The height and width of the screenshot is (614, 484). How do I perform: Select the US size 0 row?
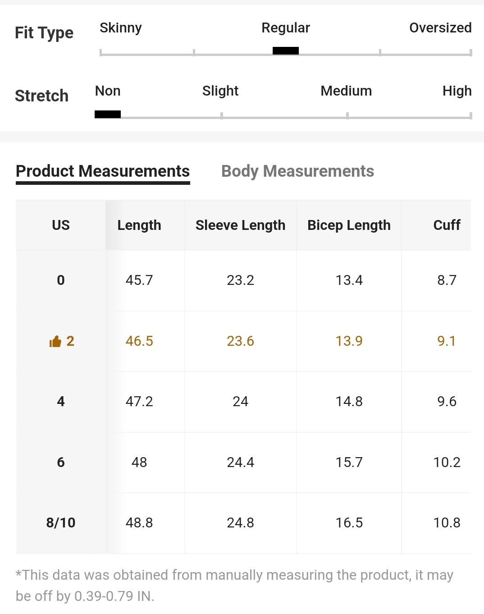pos(61,280)
